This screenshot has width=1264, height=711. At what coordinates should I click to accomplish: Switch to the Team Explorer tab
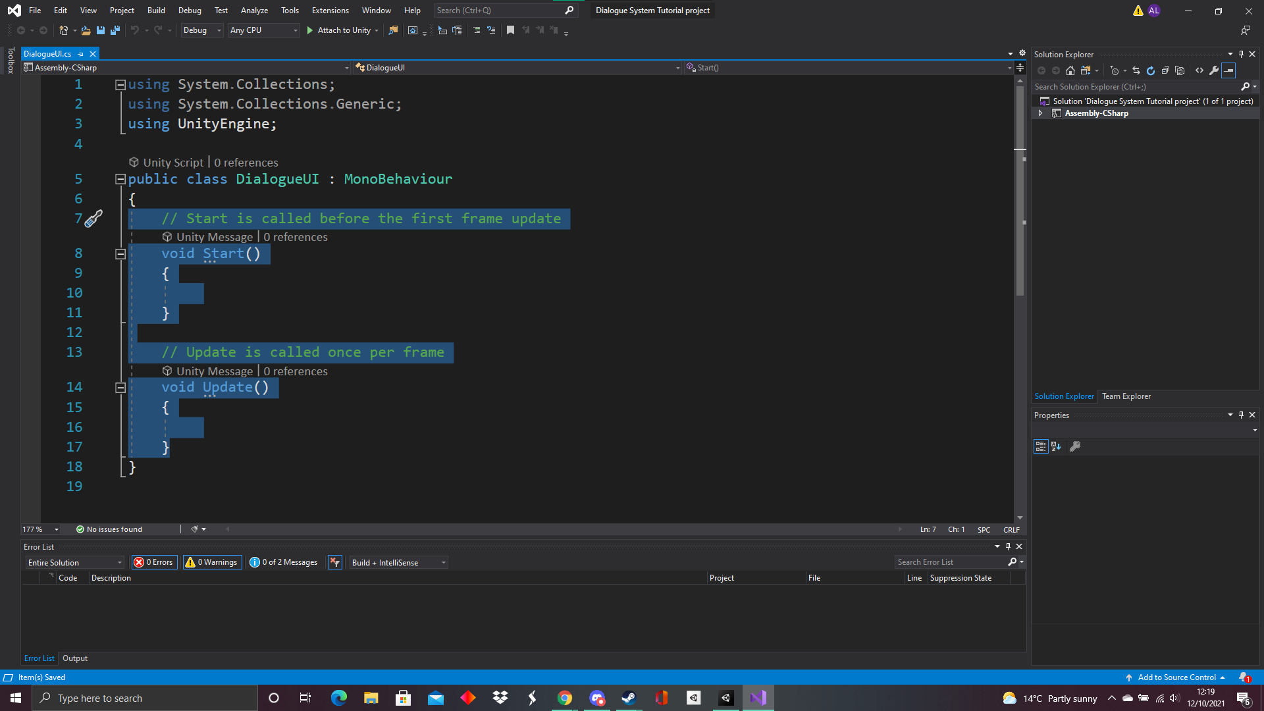[x=1126, y=396]
